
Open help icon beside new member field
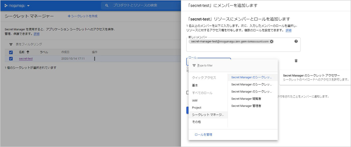point(296,41)
